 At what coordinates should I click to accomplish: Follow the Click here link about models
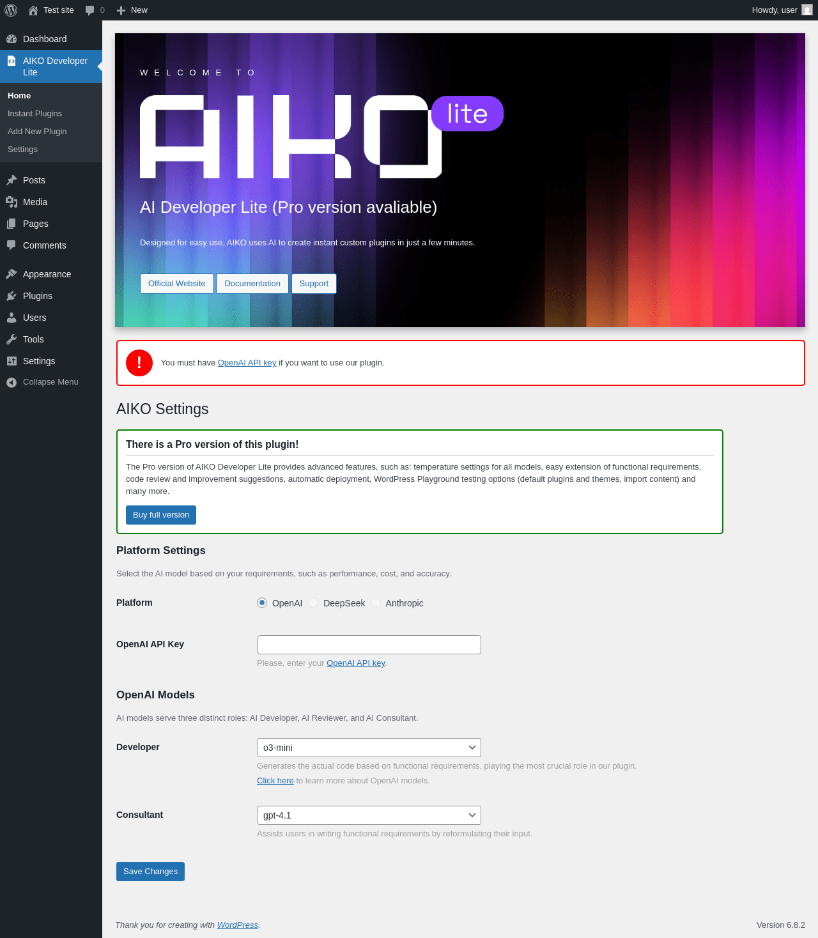pyautogui.click(x=275, y=781)
